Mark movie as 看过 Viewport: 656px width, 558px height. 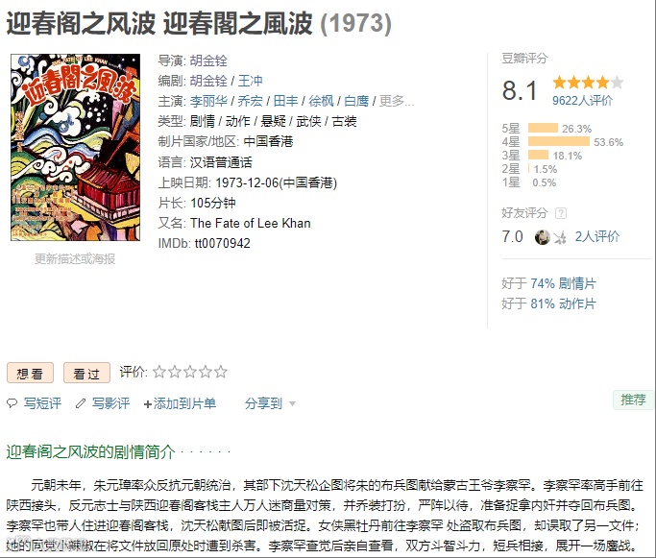[86, 373]
